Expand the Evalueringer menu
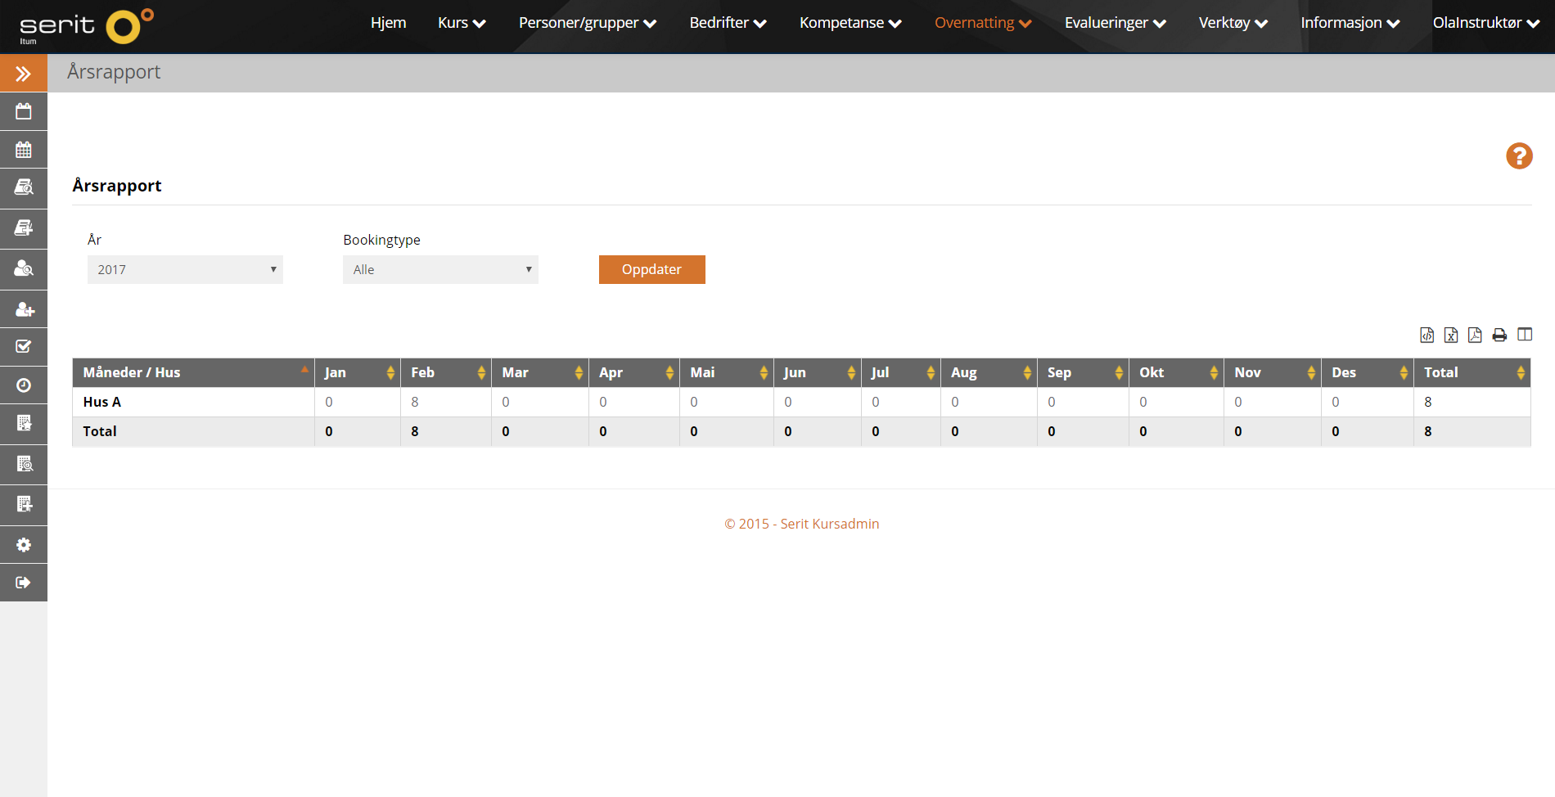1555x797 pixels. pyautogui.click(x=1115, y=23)
